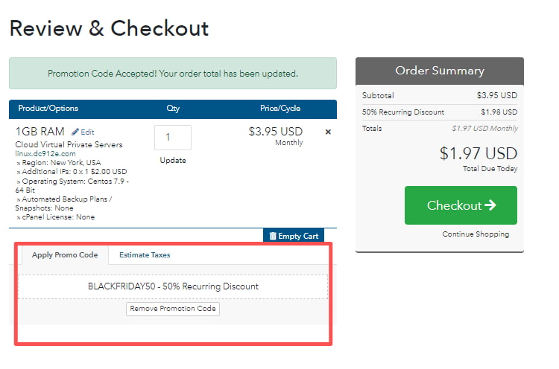Click the 1GB RAM product title

tap(40, 132)
